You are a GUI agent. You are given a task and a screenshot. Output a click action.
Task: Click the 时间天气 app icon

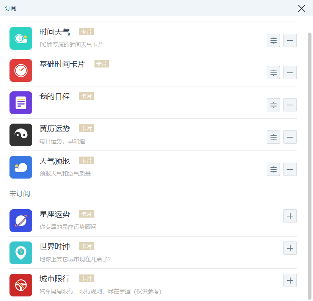pyautogui.click(x=21, y=38)
